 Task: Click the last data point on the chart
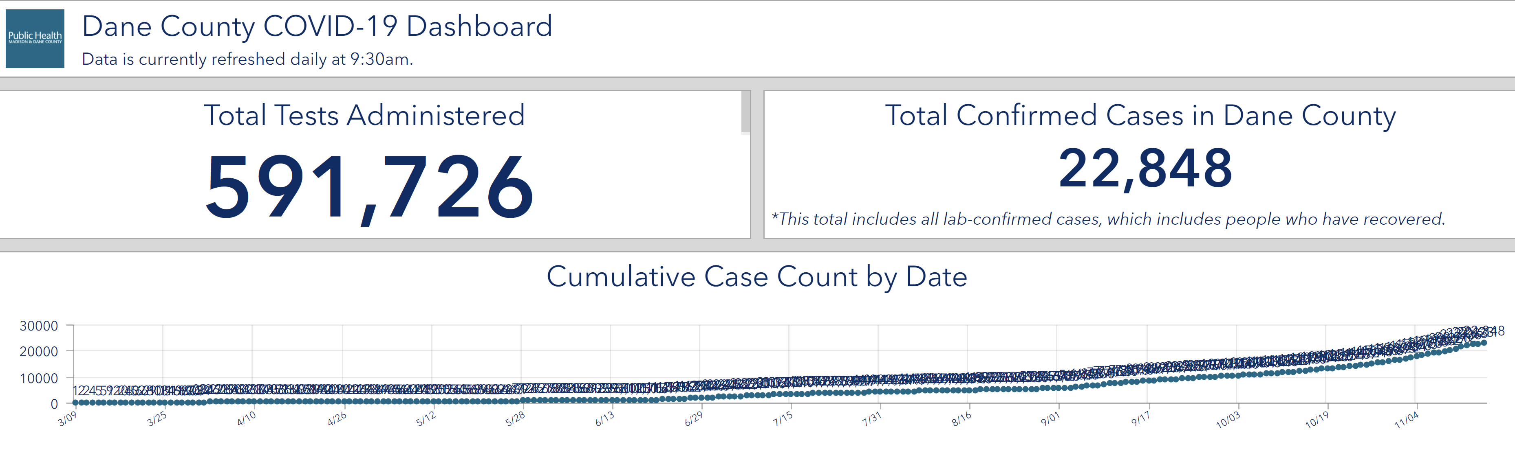point(1483,343)
